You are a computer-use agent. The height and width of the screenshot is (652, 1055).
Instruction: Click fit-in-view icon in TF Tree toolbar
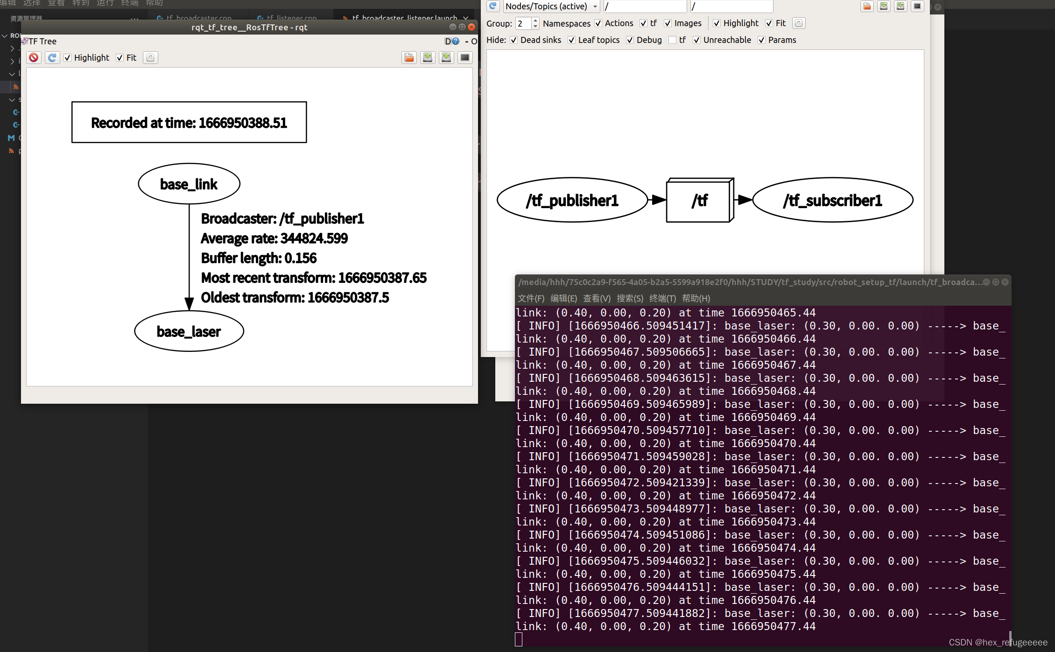point(150,57)
